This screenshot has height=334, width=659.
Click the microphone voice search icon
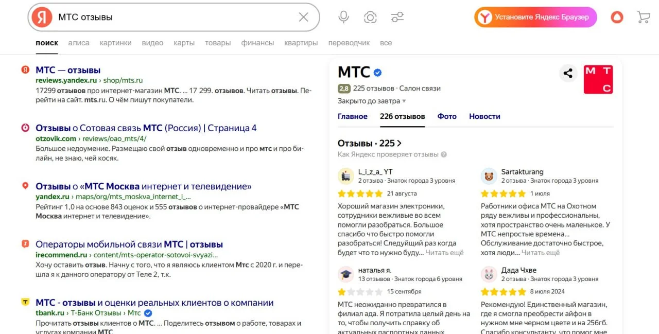[343, 17]
